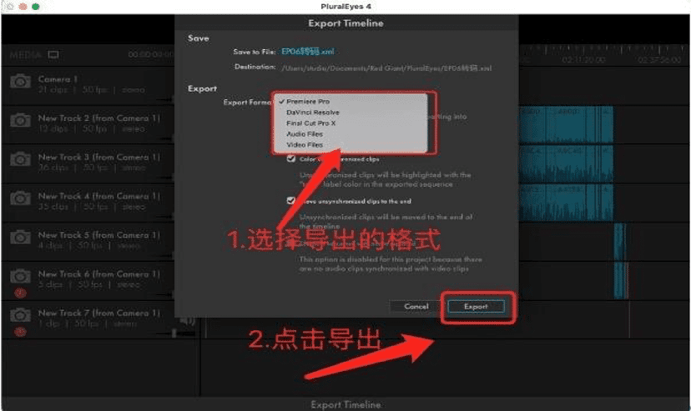Select New Track 7 (from Camera 1) label
The image size is (691, 411).
tap(99, 313)
